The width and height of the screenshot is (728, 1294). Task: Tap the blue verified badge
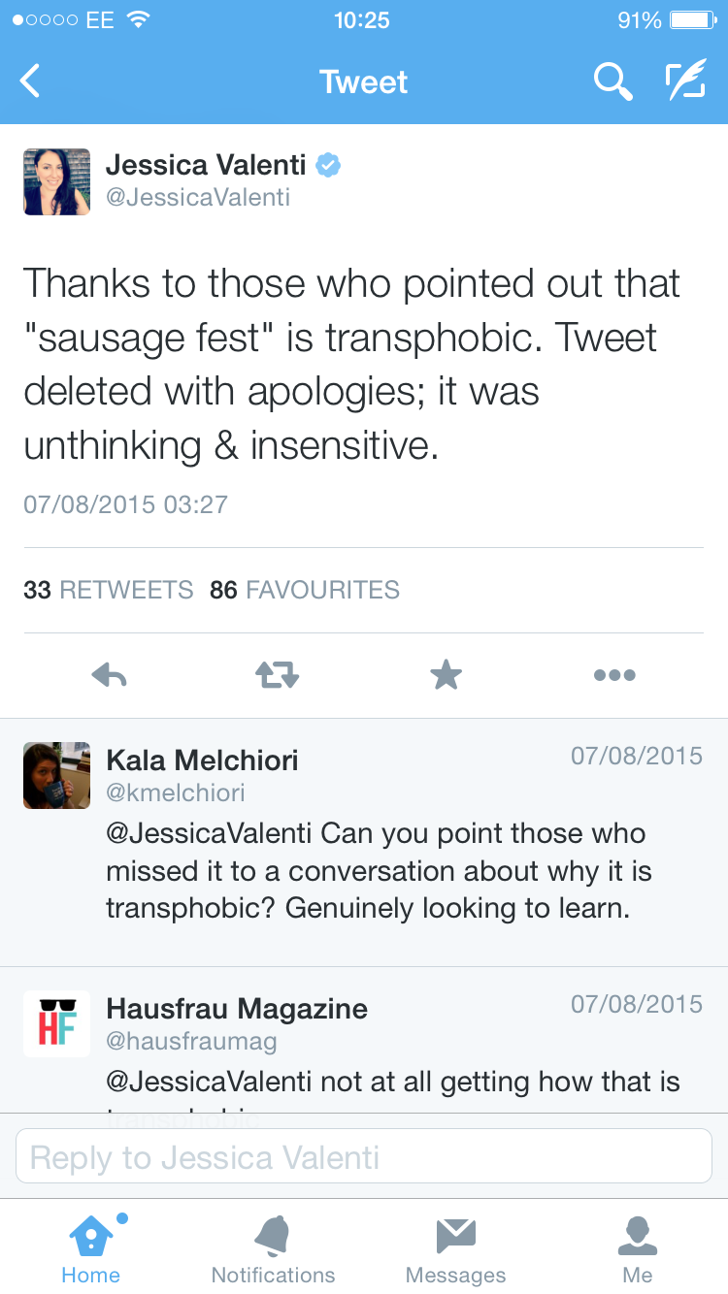click(x=329, y=165)
